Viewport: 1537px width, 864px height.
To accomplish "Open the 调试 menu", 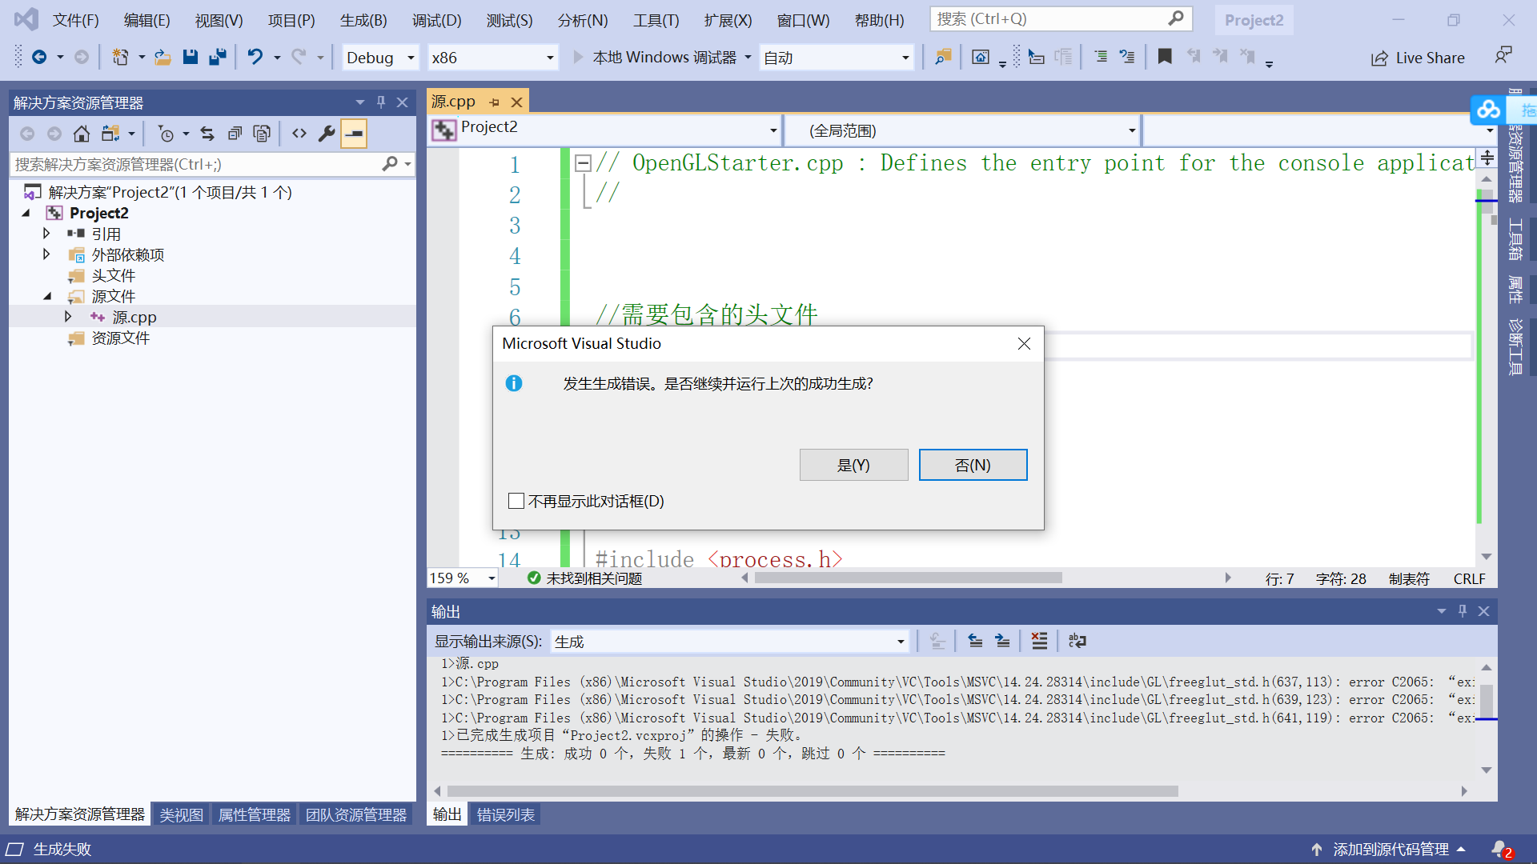I will click(x=436, y=20).
